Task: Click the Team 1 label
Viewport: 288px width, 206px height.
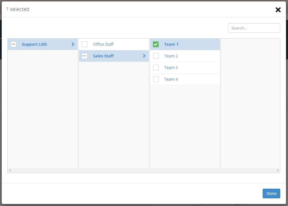Action: coord(171,44)
